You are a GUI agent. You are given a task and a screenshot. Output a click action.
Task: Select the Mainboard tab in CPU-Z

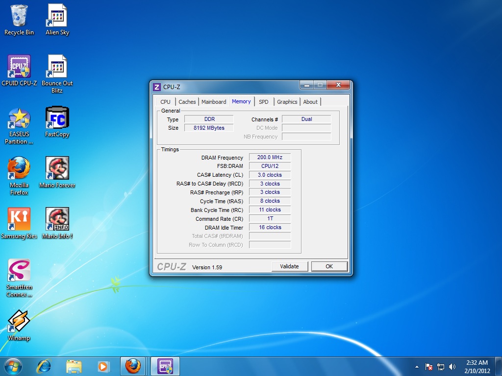click(214, 102)
